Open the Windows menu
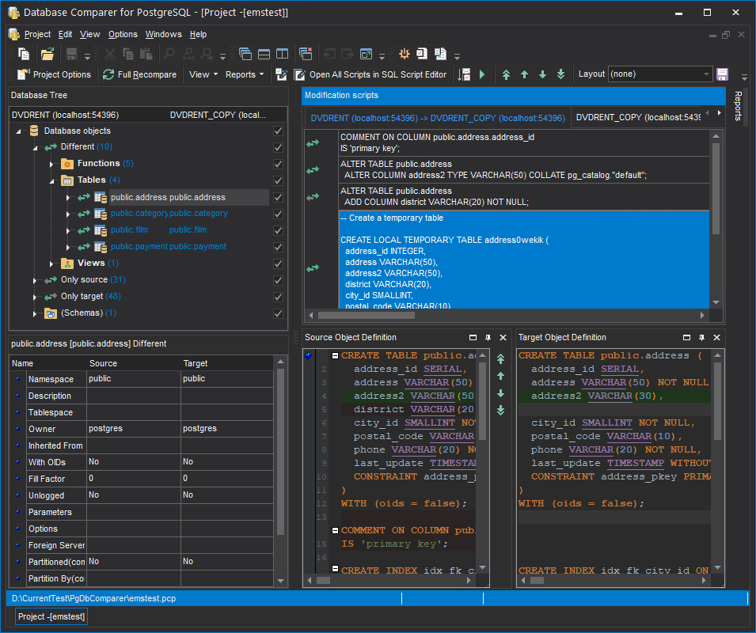Viewport: 756px width, 633px height. (163, 34)
